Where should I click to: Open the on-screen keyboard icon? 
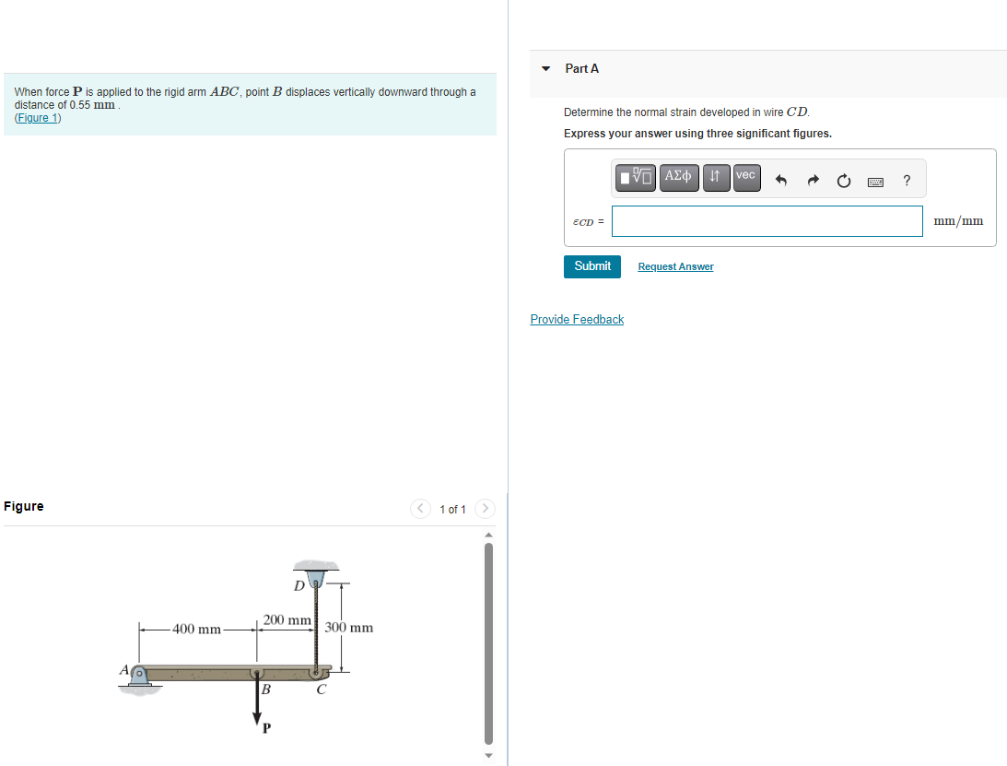[874, 181]
